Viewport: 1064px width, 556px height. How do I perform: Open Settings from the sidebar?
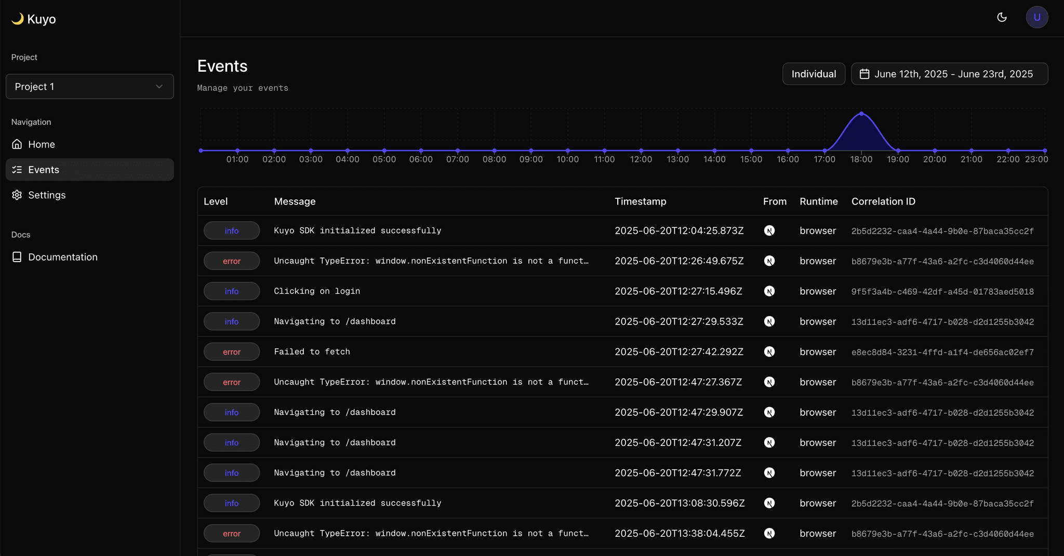[47, 195]
